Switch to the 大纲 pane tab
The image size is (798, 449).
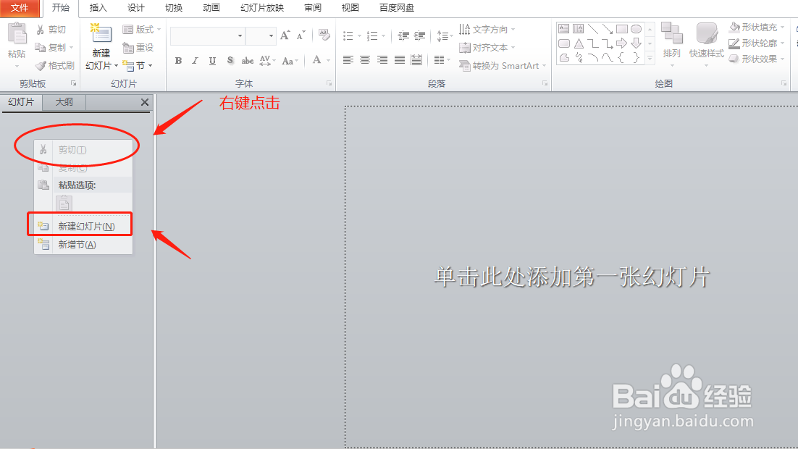point(64,102)
